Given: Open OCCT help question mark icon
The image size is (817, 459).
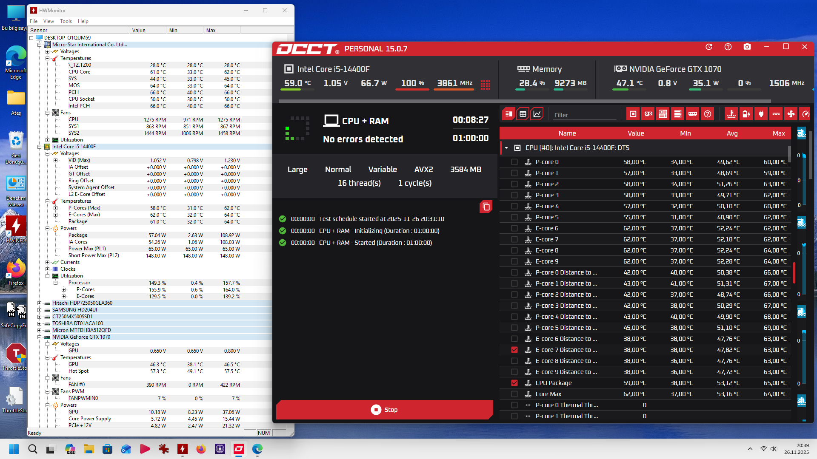Looking at the screenshot, I should tap(728, 47).
